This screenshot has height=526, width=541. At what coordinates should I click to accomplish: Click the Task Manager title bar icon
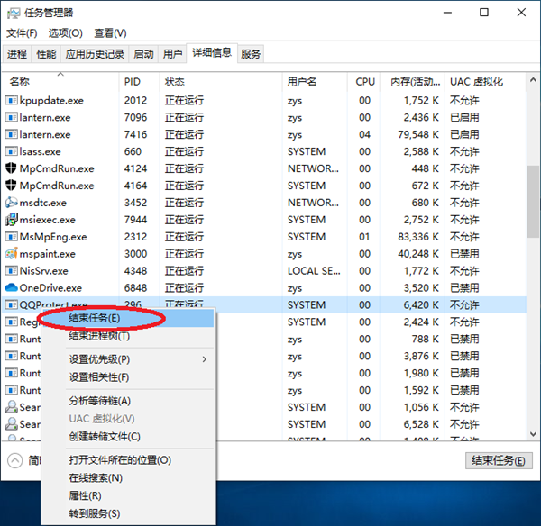14,14
